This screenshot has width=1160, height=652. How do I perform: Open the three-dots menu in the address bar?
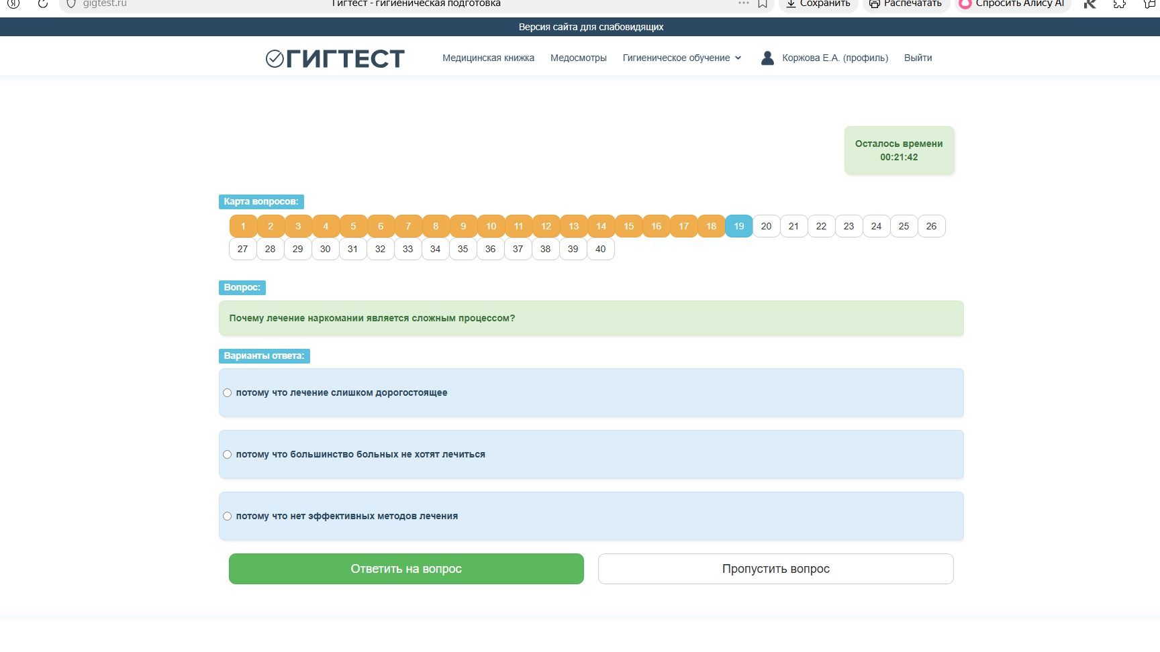point(743,3)
